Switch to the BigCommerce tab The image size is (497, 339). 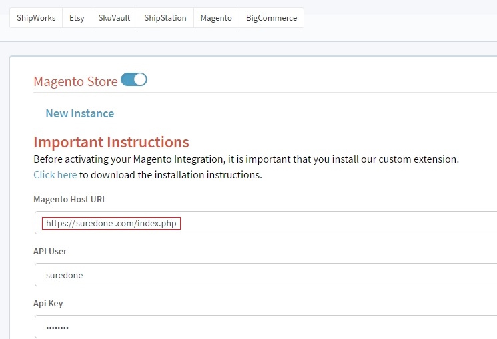coord(272,18)
